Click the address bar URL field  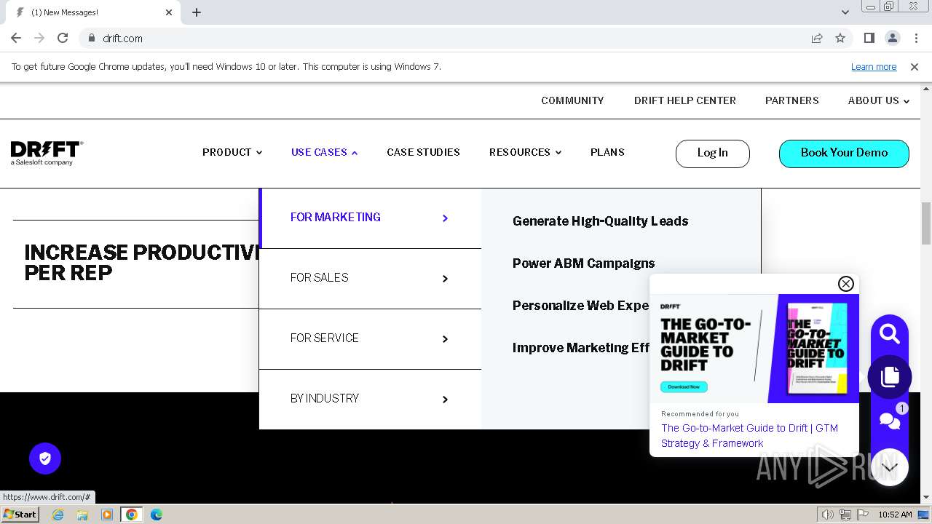click(451, 38)
